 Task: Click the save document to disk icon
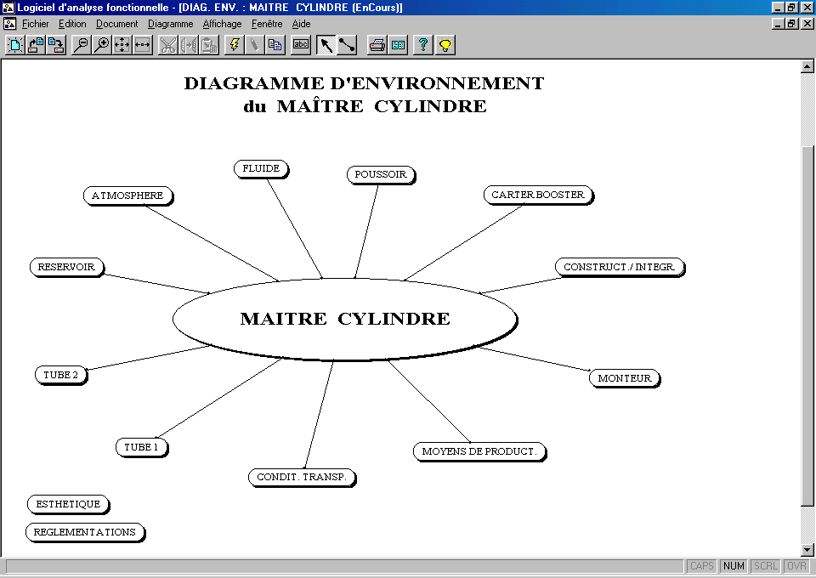click(56, 45)
